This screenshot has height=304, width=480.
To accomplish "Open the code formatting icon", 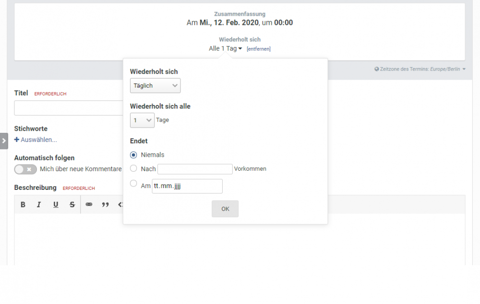I will click(121, 204).
